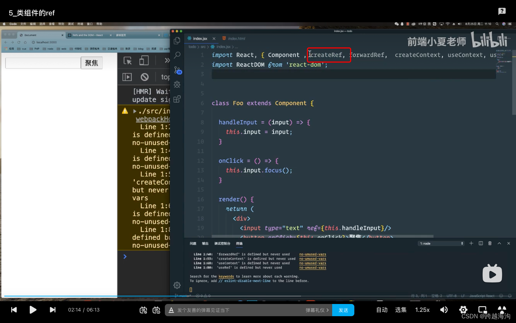Select the 输出 panel tab

click(x=205, y=243)
